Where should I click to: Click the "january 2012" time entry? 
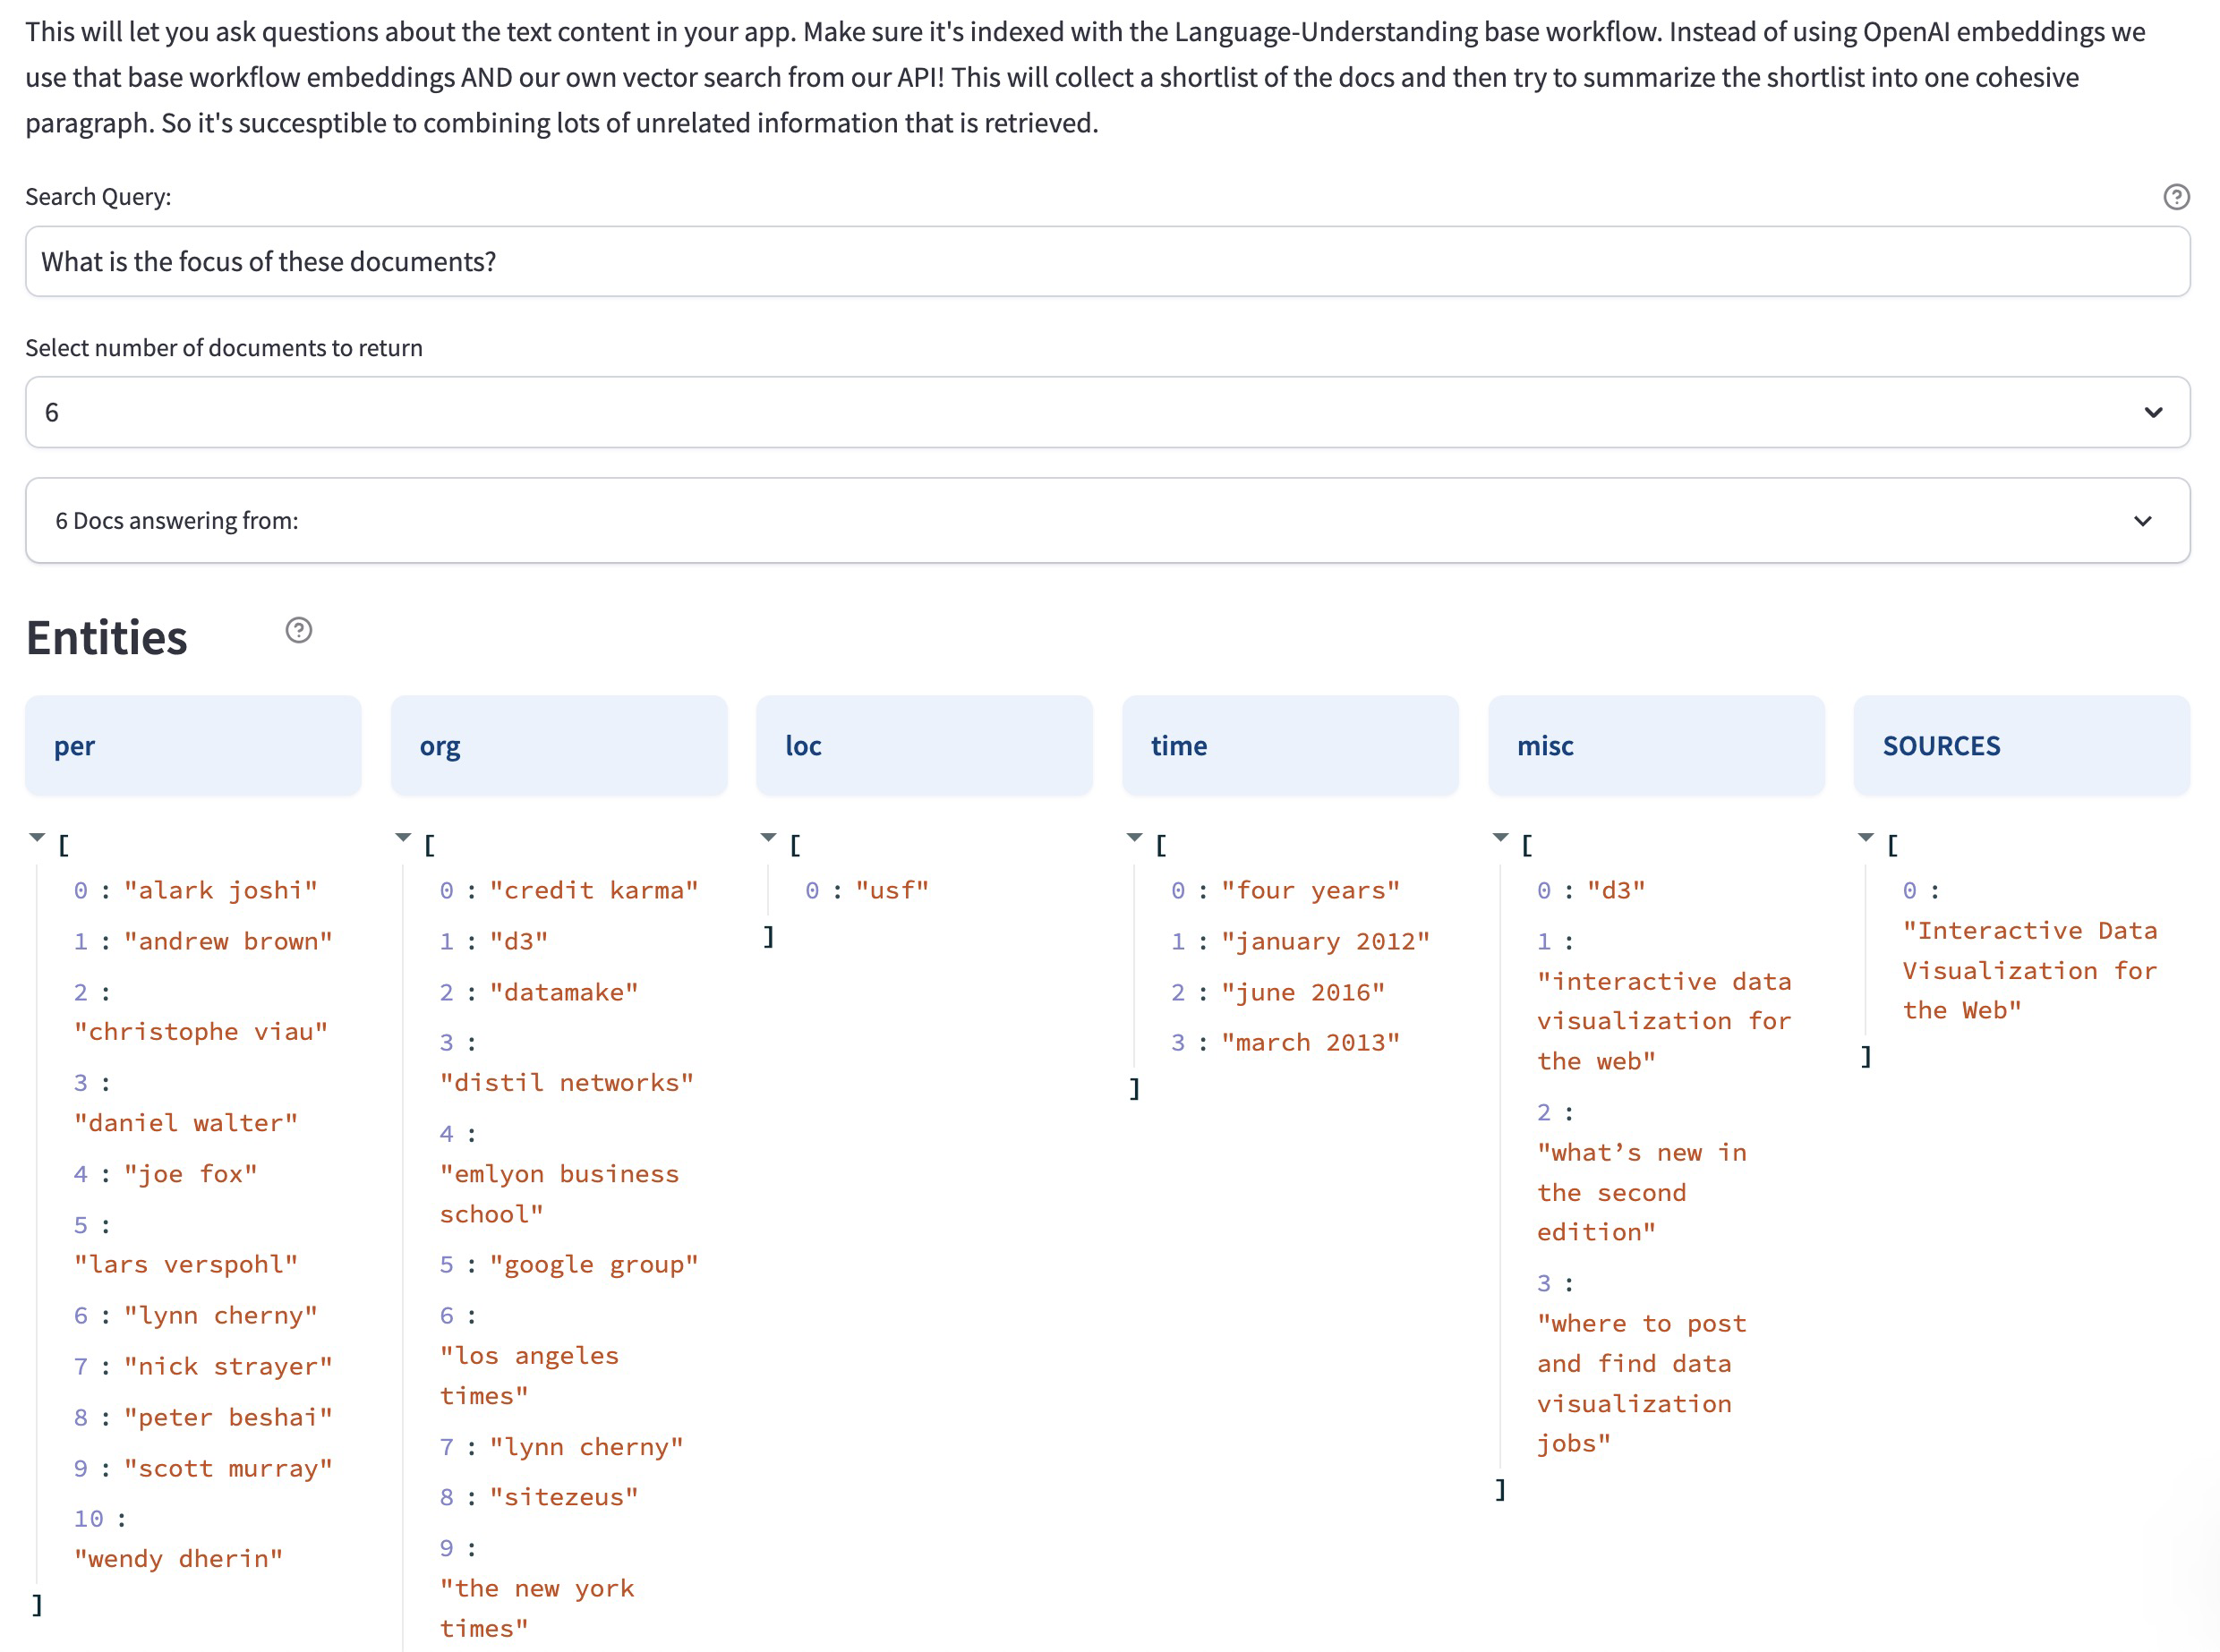[1324, 941]
